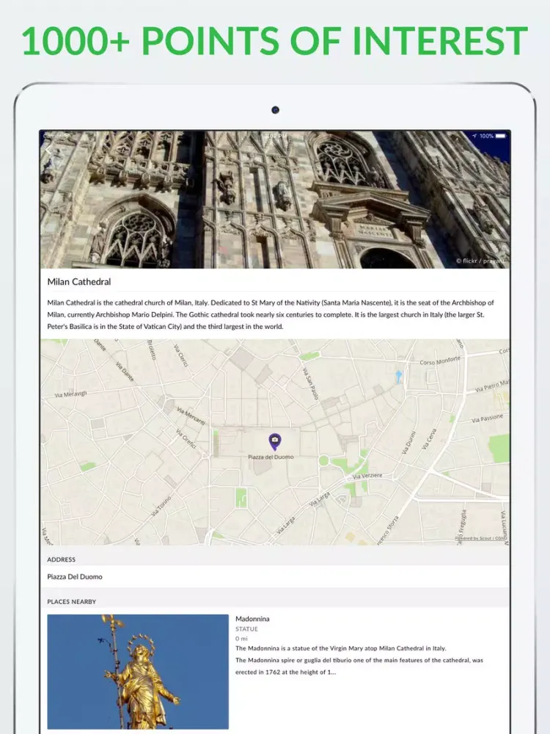Open the Milan Cathedral header photo
The width and height of the screenshot is (550, 734).
pos(275,200)
